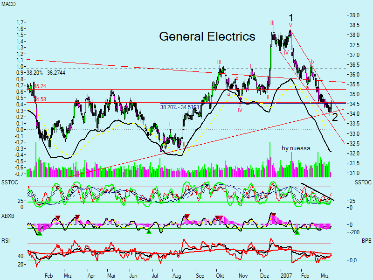Image resolution: width=373 pixels, height=280 pixels.
Task: Click the -200 value on XBXB scale
Action: click(354, 232)
